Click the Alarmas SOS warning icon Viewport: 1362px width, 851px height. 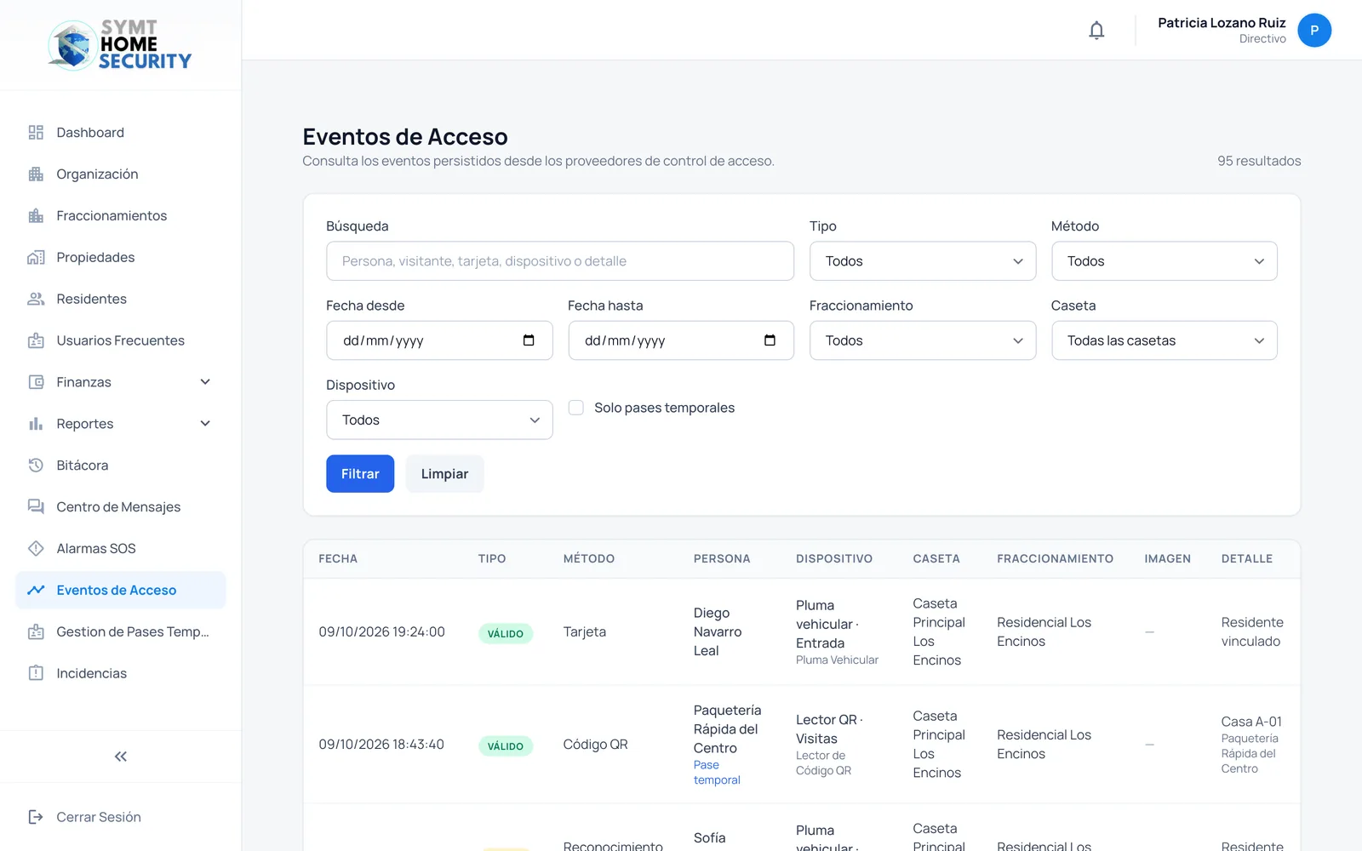pyautogui.click(x=36, y=549)
